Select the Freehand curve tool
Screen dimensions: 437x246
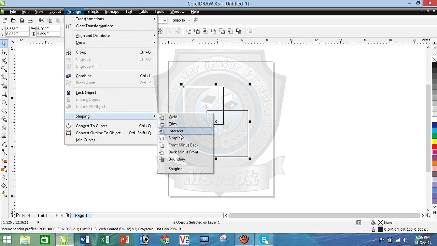click(x=4, y=77)
